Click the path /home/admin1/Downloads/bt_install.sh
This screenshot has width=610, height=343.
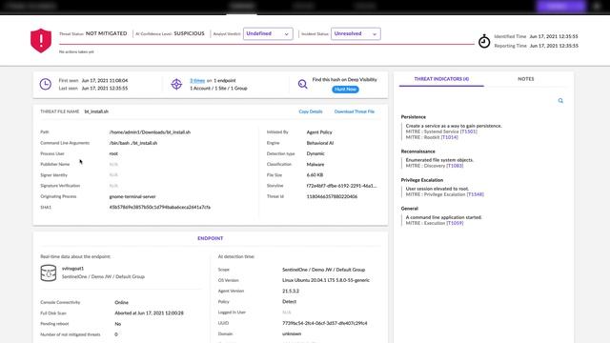[x=150, y=132]
